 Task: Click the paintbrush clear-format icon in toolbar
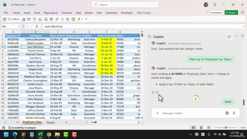click(57, 19)
